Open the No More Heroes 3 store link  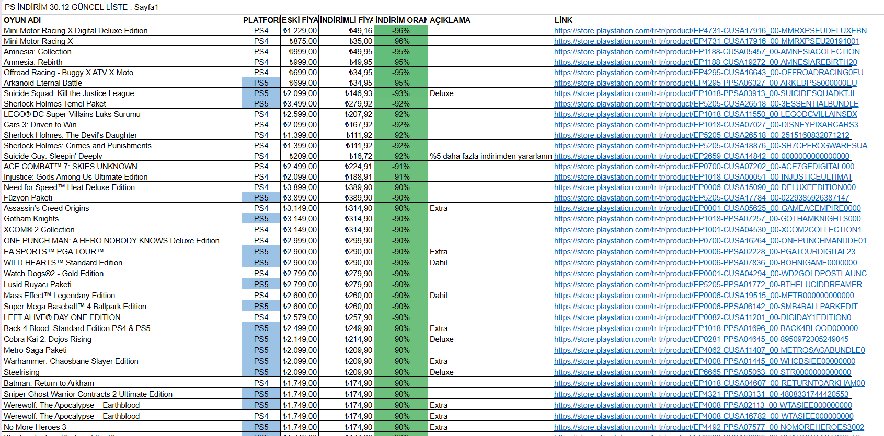point(709,427)
